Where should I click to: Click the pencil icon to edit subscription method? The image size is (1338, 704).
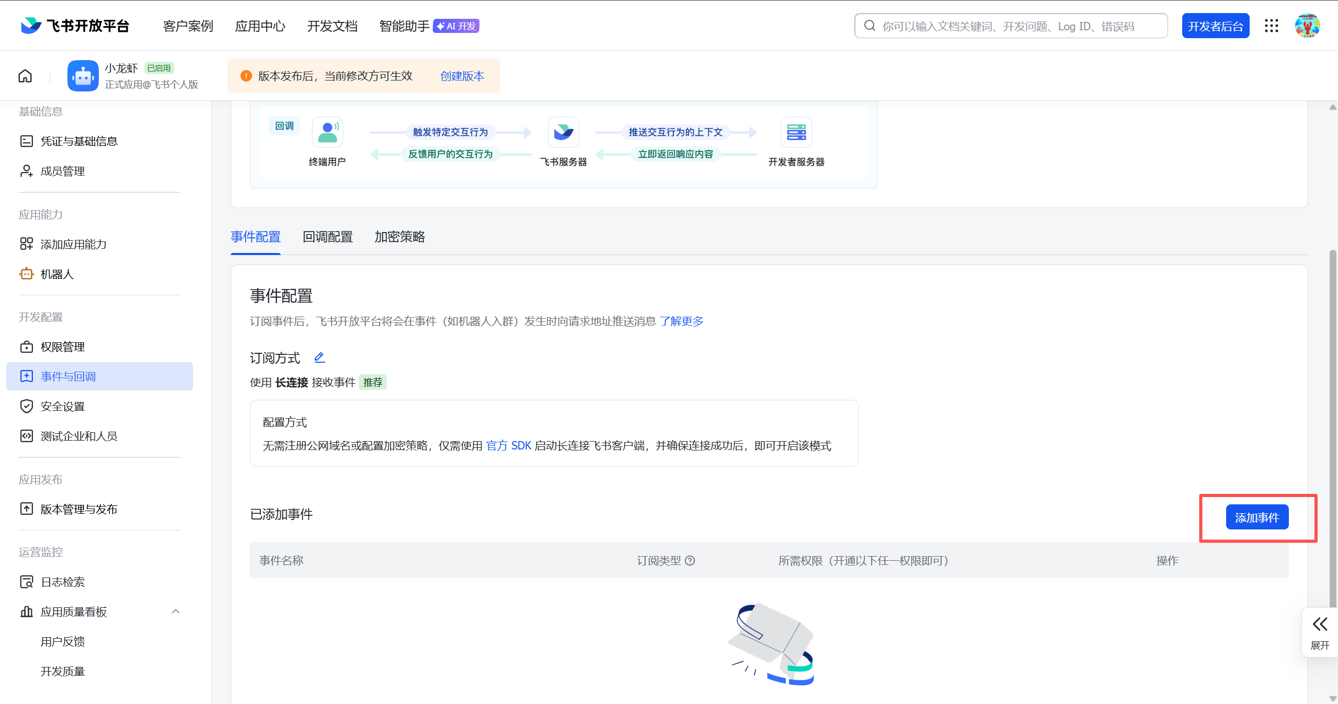[x=319, y=357]
